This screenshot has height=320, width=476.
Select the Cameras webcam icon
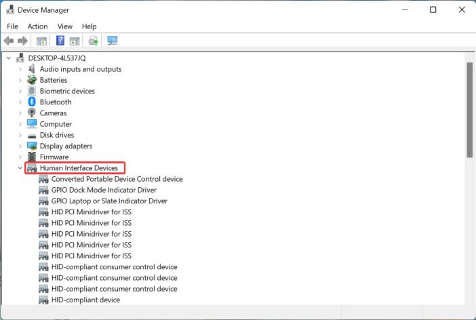32,113
